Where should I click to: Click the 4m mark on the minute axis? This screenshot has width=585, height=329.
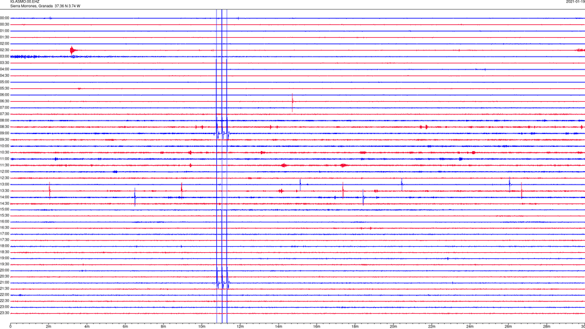tap(87, 327)
